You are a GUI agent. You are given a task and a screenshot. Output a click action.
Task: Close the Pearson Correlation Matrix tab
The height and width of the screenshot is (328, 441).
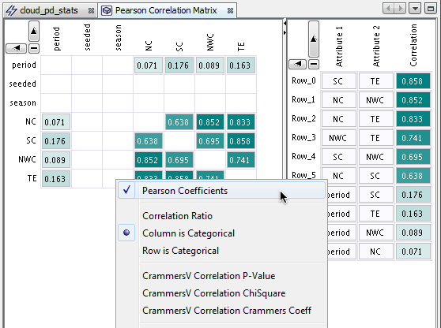[230, 11]
